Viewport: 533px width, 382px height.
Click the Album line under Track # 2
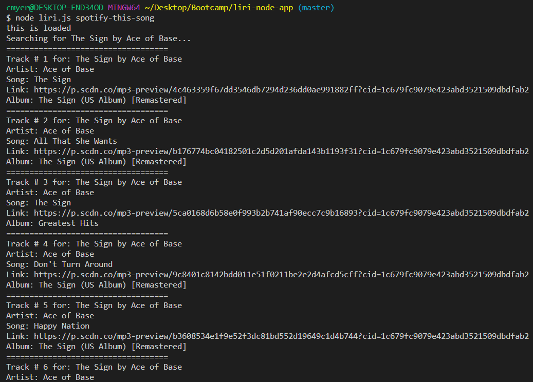pos(97,162)
